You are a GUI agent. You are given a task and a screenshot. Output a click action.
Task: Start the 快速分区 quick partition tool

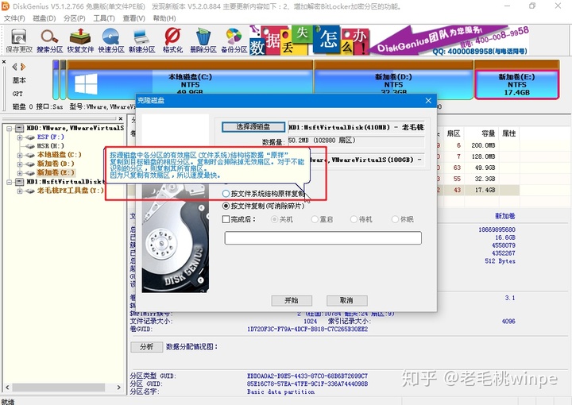tap(111, 40)
